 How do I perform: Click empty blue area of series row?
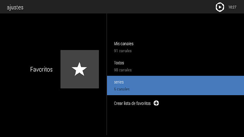(195, 85)
